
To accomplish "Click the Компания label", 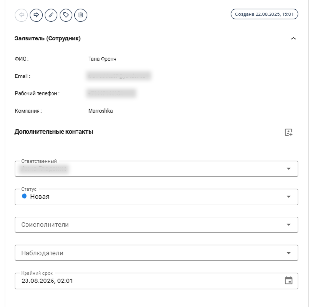I will coord(28,111).
